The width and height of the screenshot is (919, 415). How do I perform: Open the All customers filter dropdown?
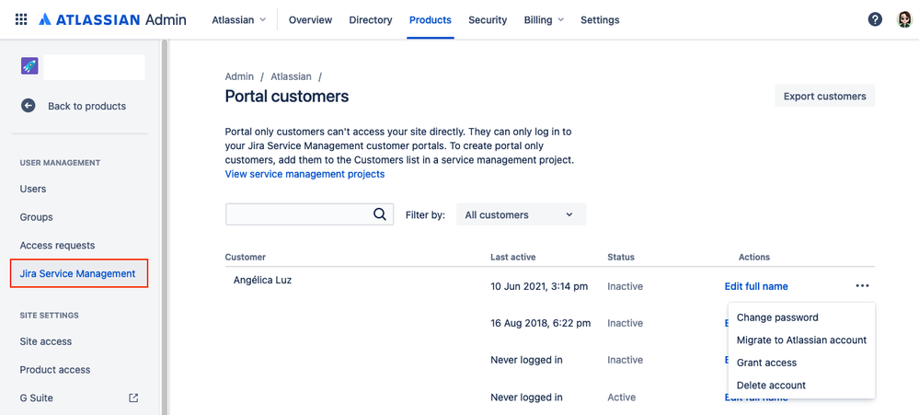(x=521, y=215)
